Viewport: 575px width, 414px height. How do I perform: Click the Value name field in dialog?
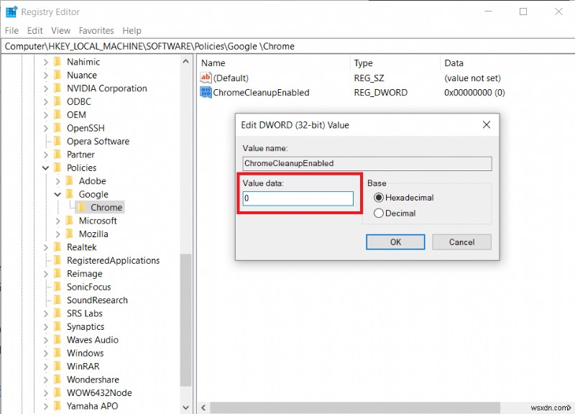tap(367, 164)
